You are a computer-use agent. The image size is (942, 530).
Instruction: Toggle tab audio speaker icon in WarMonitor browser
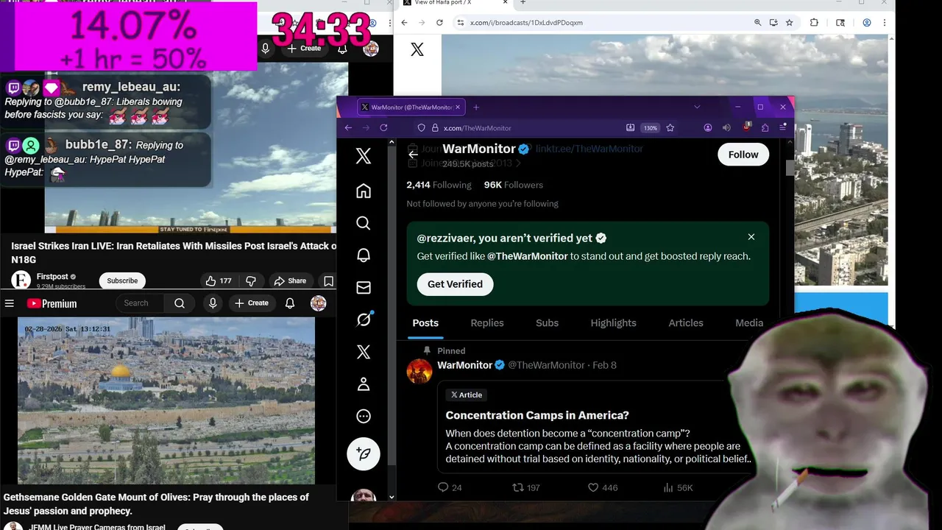pos(726,127)
